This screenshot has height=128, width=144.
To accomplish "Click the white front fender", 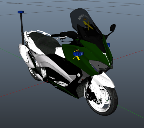I will pyautogui.click(x=104, y=80).
